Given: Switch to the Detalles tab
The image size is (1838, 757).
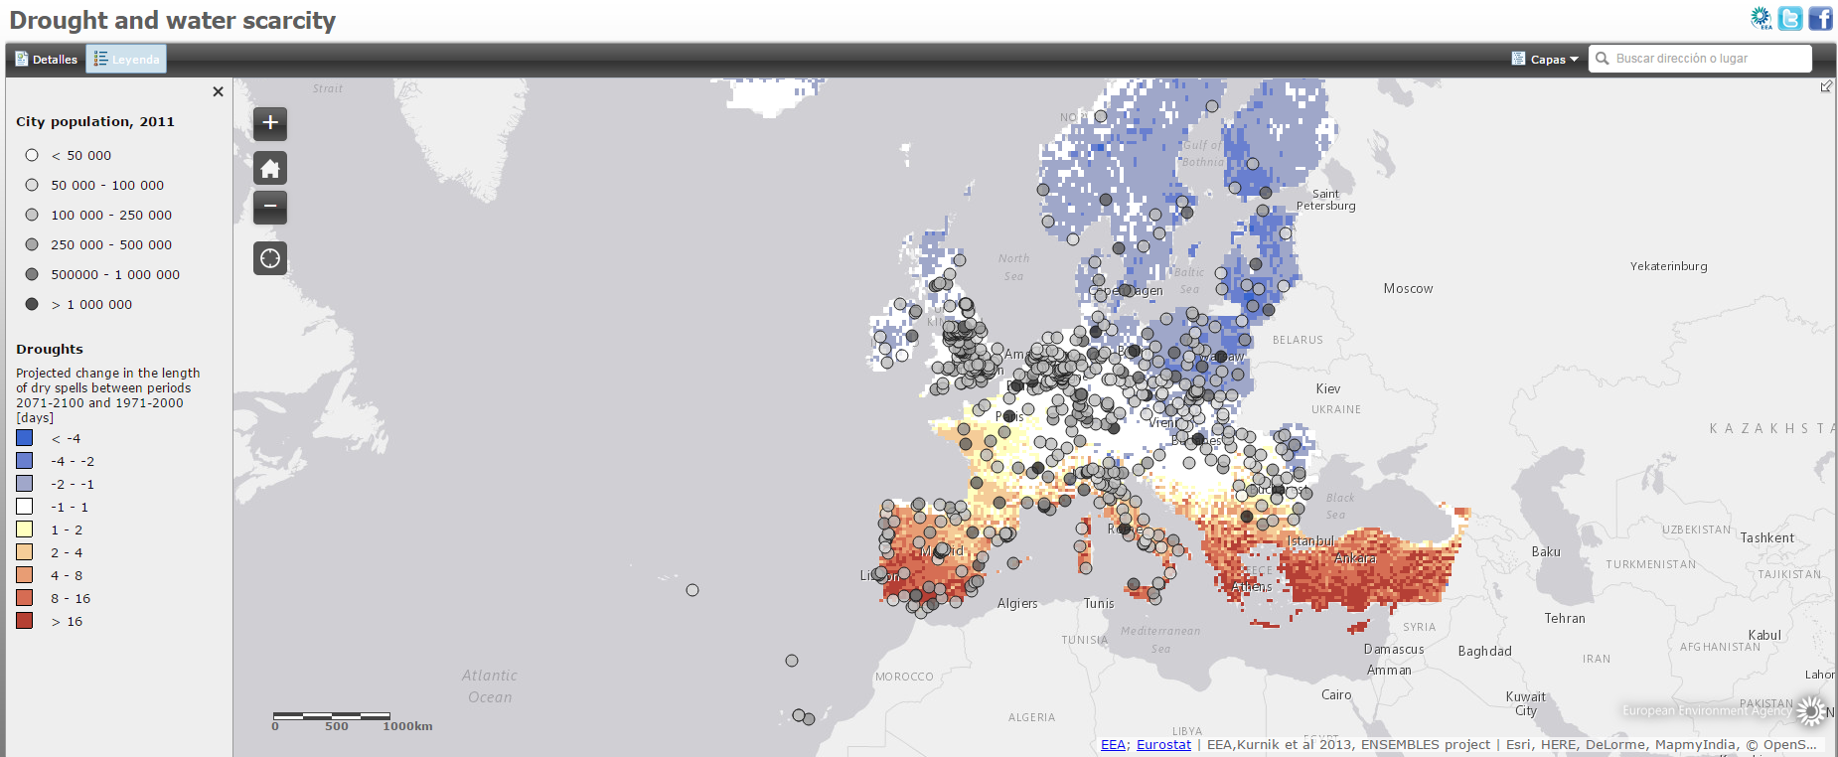Looking at the screenshot, I should pyautogui.click(x=46, y=59).
